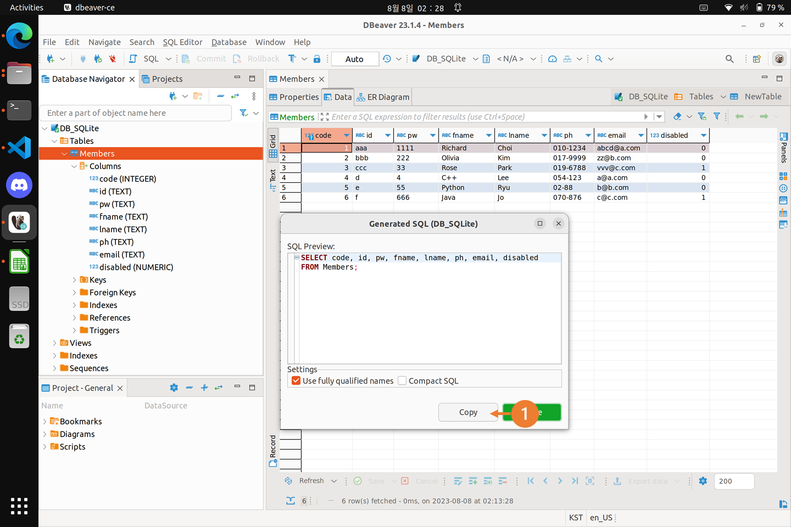Switch to the ER Diagram tab

[383, 97]
